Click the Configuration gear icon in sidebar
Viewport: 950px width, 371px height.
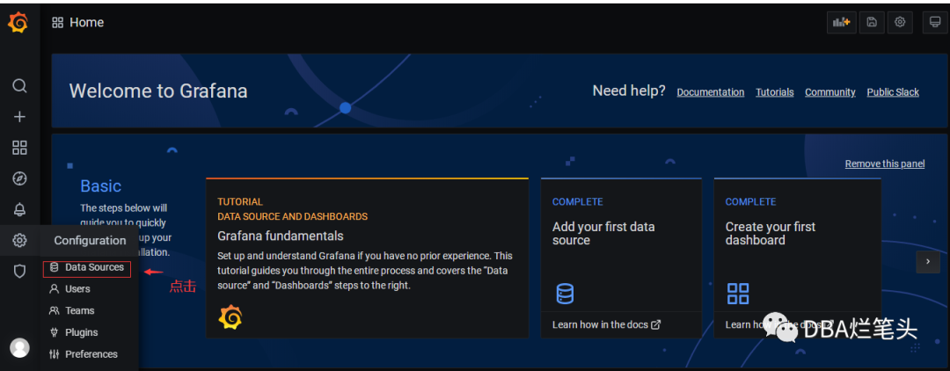pyautogui.click(x=20, y=240)
